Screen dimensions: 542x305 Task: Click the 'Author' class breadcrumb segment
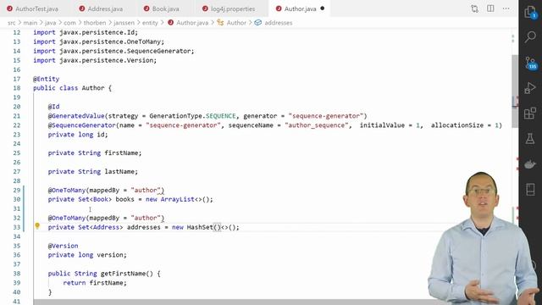[232, 23]
